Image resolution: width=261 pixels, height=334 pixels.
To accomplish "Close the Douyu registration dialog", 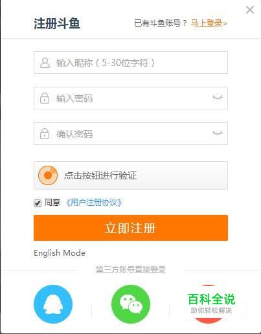I will click(250, 10).
